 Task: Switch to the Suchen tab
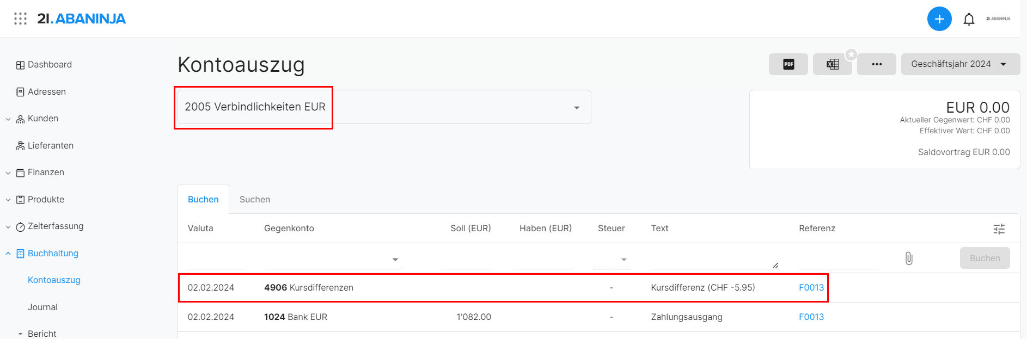point(255,200)
